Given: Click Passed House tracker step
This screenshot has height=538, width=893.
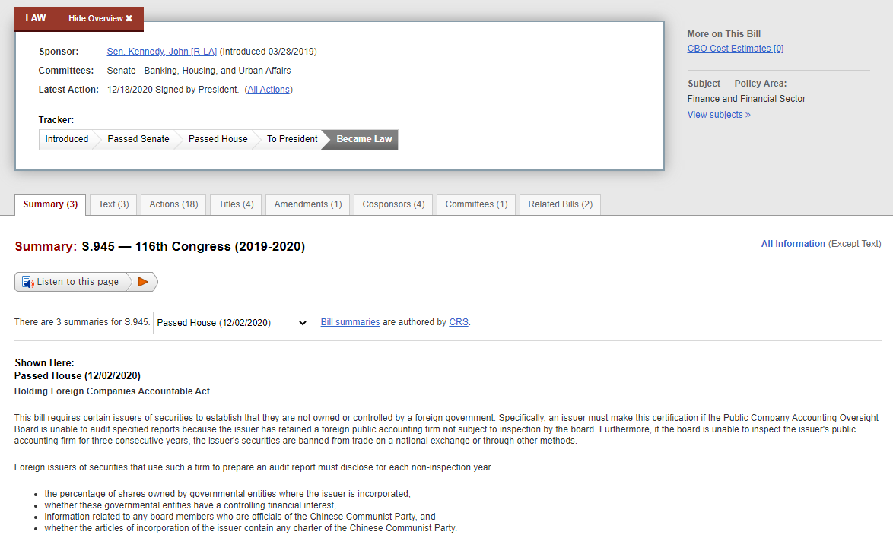Looking at the screenshot, I should [x=218, y=139].
